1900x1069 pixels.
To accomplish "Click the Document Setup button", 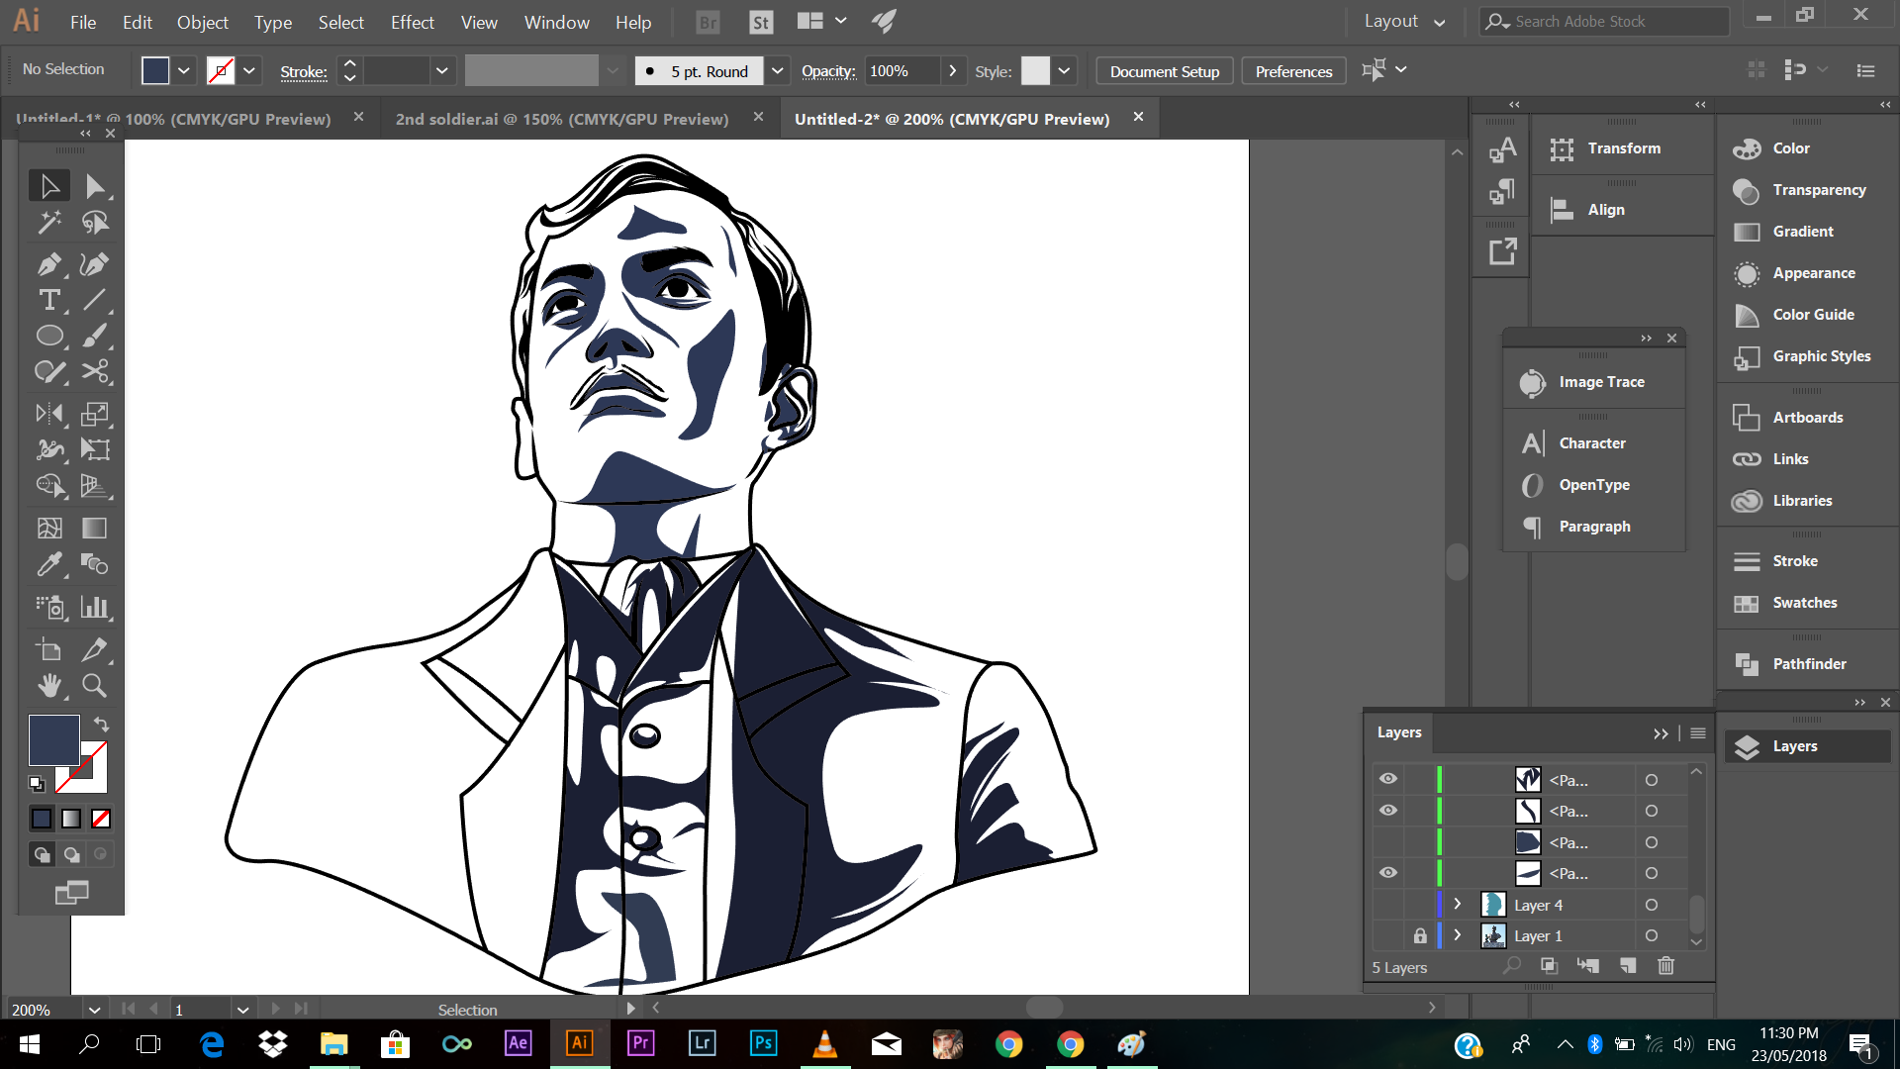I will 1165,71.
